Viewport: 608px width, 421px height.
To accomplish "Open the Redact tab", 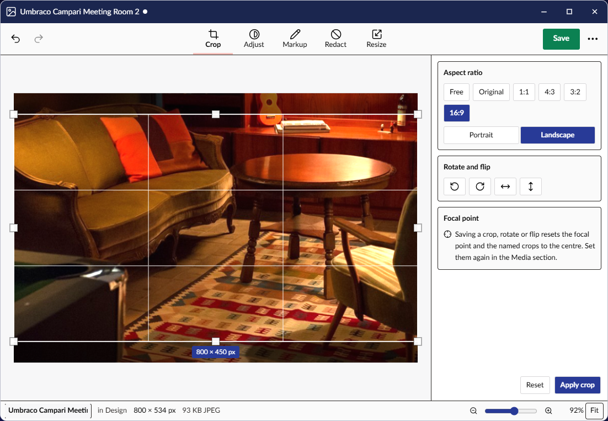I will (335, 39).
